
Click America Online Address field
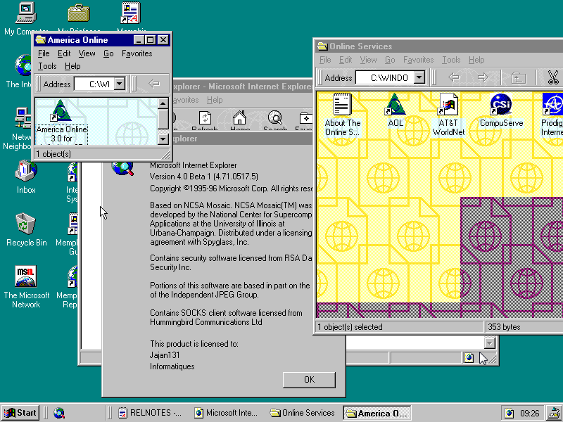[x=99, y=84]
